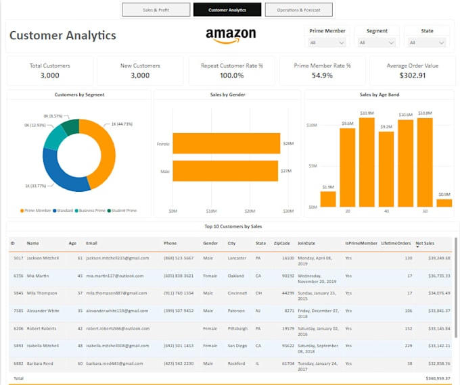Image resolution: width=460 pixels, height=385 pixels.
Task: Switch to Operations & Forecast tab
Action: point(298,10)
